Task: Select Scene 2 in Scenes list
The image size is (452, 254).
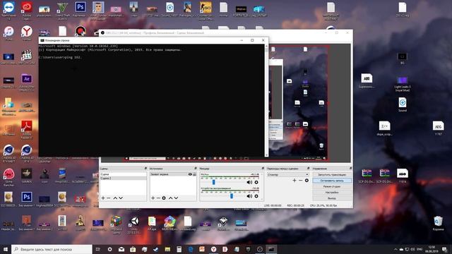Action: (x=123, y=179)
